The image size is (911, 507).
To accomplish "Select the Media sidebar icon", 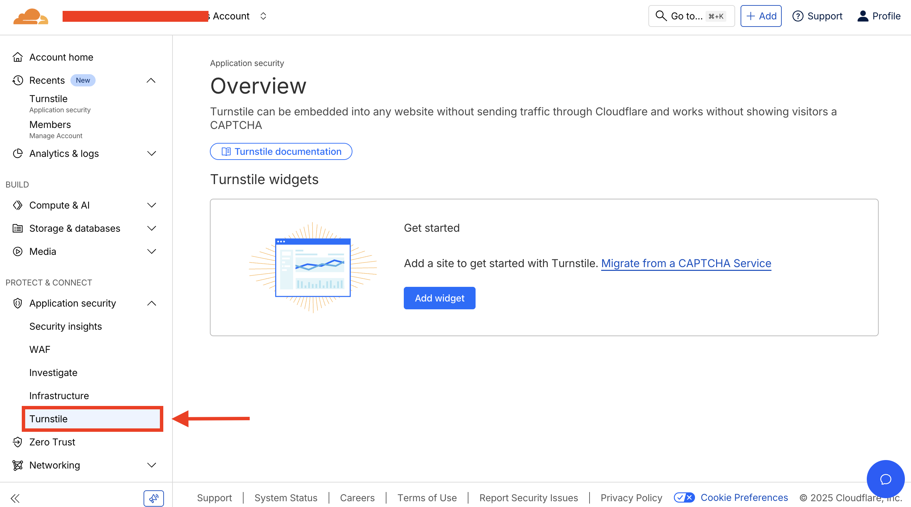I will click(17, 251).
